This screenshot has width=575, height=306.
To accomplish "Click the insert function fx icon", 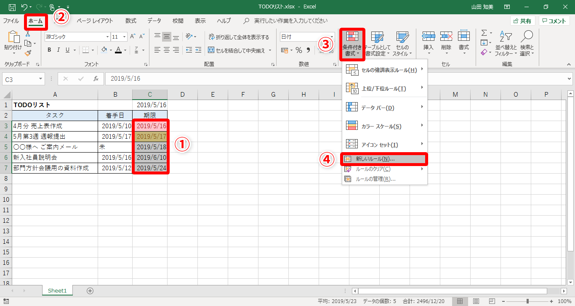I will (x=96, y=79).
